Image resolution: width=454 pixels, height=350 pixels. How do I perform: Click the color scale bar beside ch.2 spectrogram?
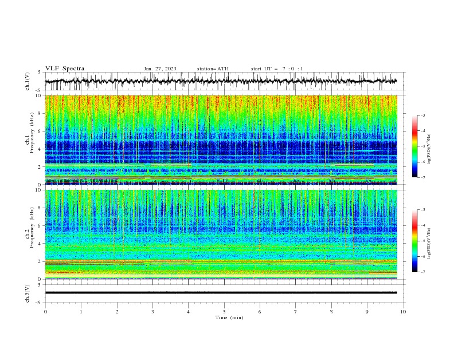(415, 241)
